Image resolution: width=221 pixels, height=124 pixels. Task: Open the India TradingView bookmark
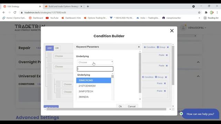pyautogui.click(x=148, y=18)
